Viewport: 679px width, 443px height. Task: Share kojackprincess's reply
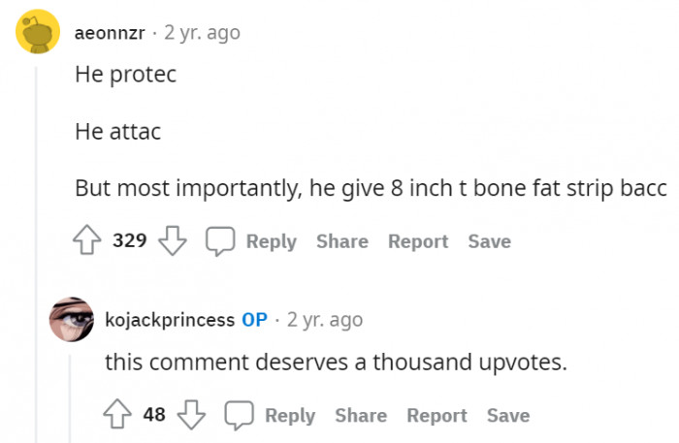click(x=361, y=416)
